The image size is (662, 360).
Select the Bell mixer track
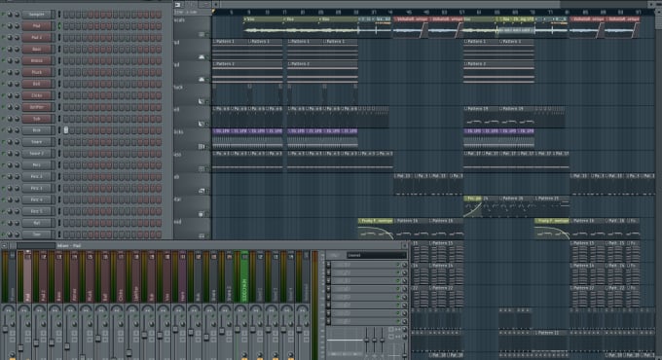point(105,277)
